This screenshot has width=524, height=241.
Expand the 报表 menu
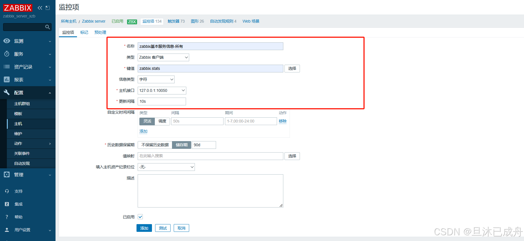point(50,80)
